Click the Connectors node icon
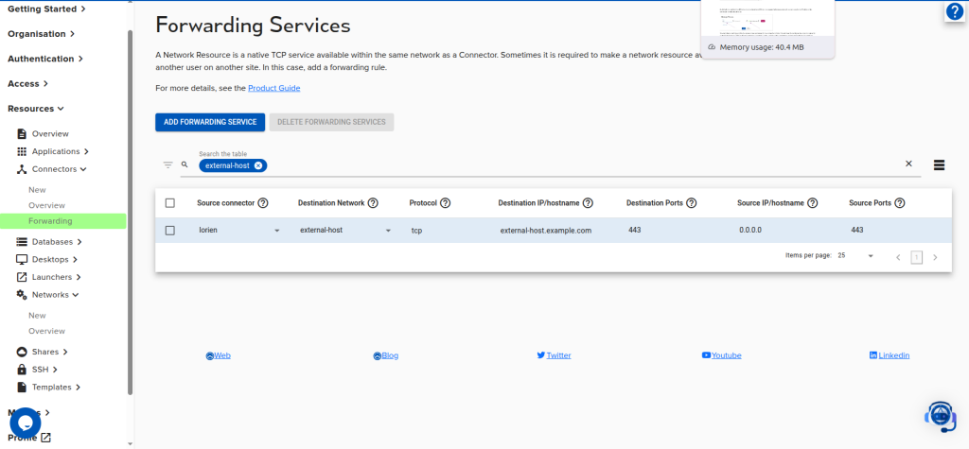 point(22,169)
